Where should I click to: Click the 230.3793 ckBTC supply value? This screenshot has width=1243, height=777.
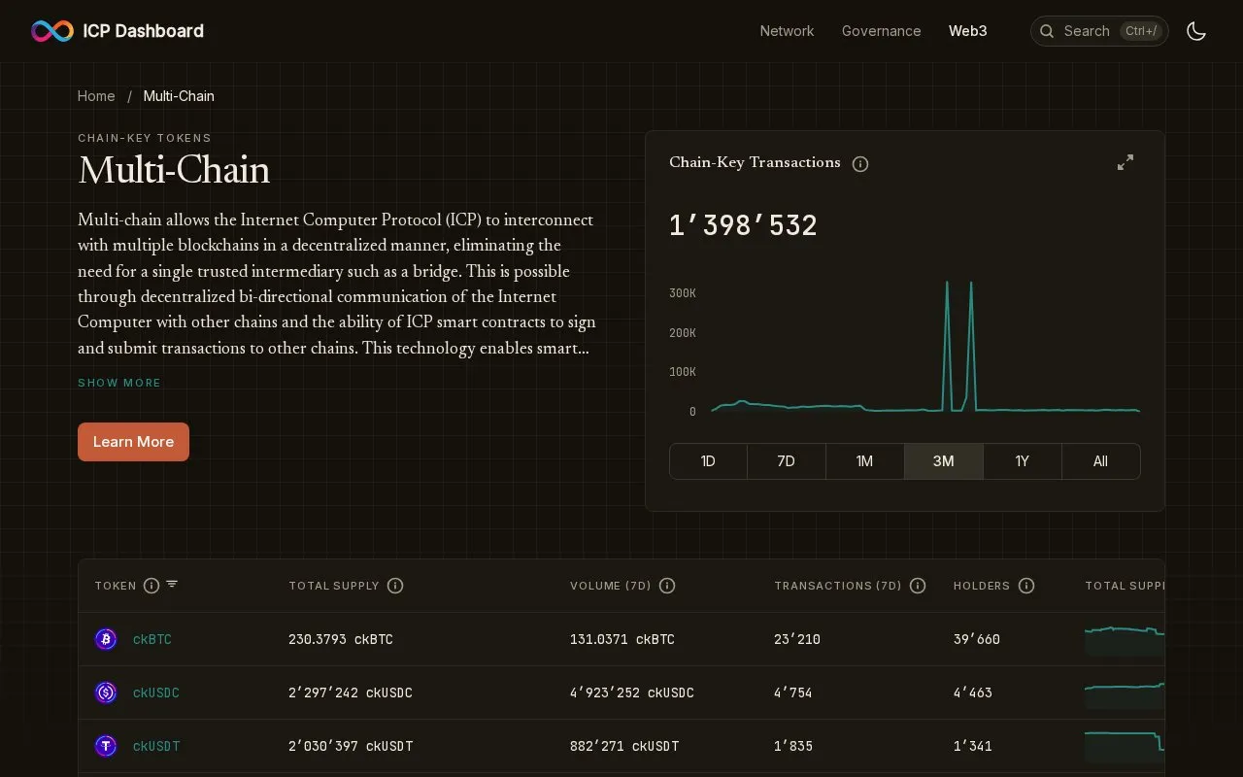coord(341,639)
